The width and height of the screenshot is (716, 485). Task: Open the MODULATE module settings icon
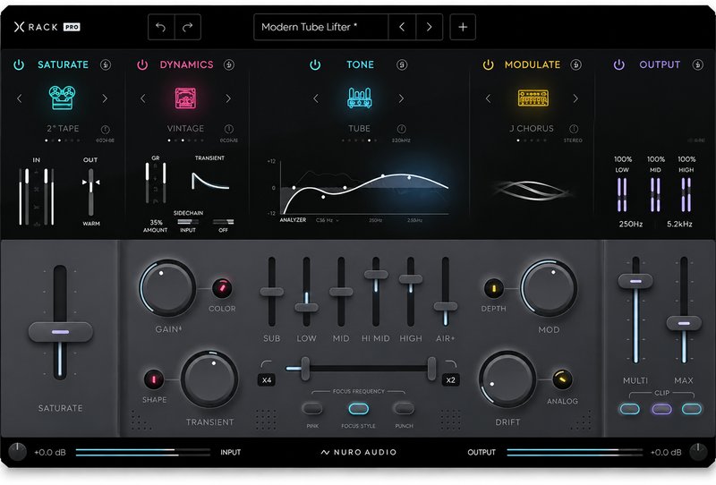tap(575, 64)
